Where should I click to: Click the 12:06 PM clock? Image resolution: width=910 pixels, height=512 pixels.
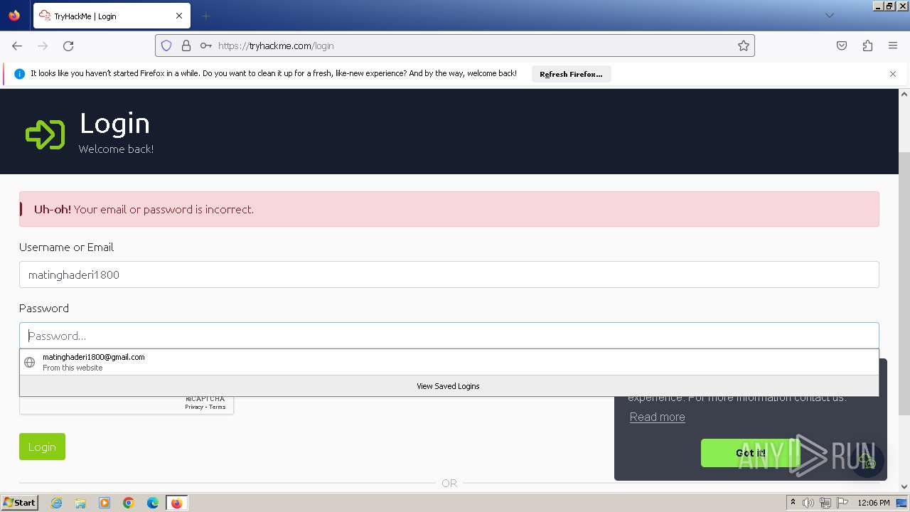pos(874,503)
